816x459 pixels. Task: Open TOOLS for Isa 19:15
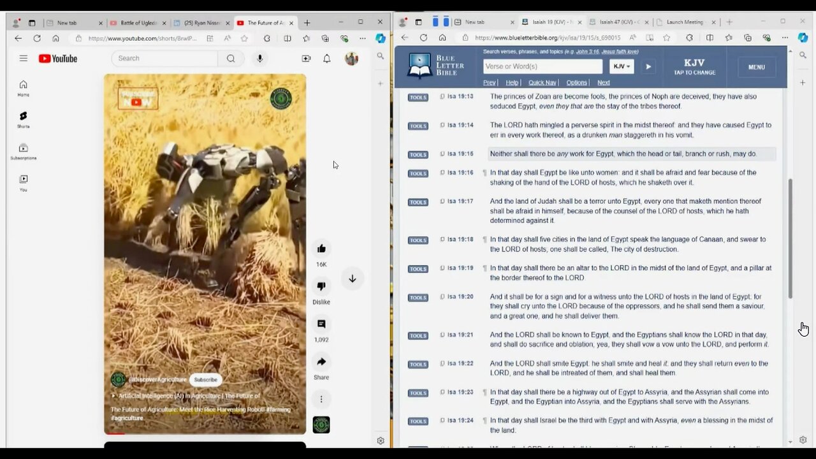coord(418,154)
